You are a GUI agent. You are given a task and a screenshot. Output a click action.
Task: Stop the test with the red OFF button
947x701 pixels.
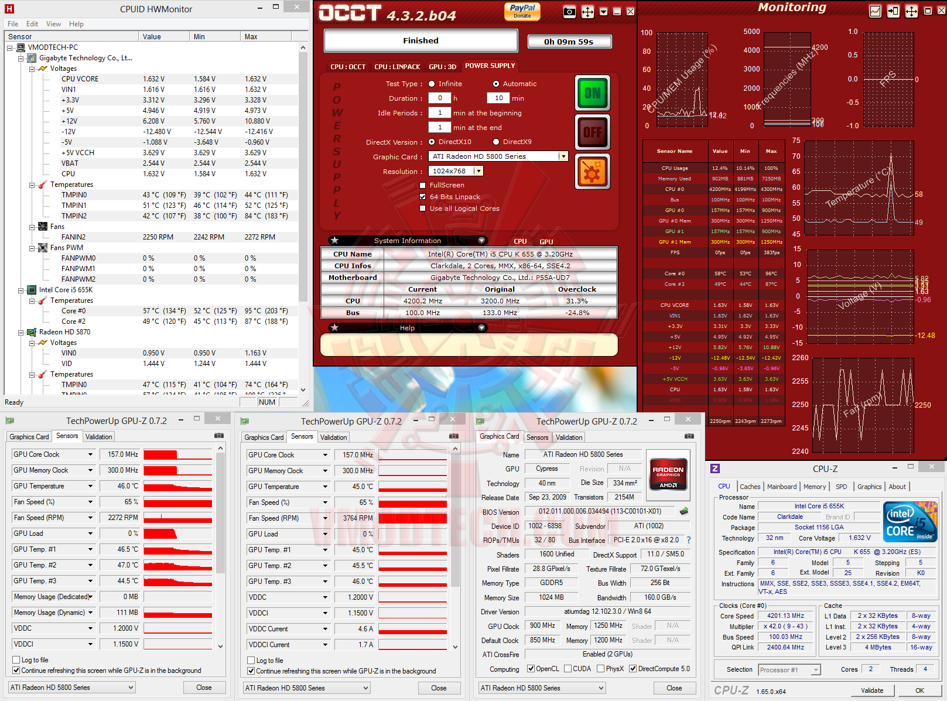click(x=592, y=132)
